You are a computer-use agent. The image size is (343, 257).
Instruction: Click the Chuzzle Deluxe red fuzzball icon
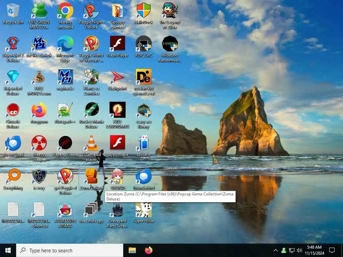click(13, 115)
